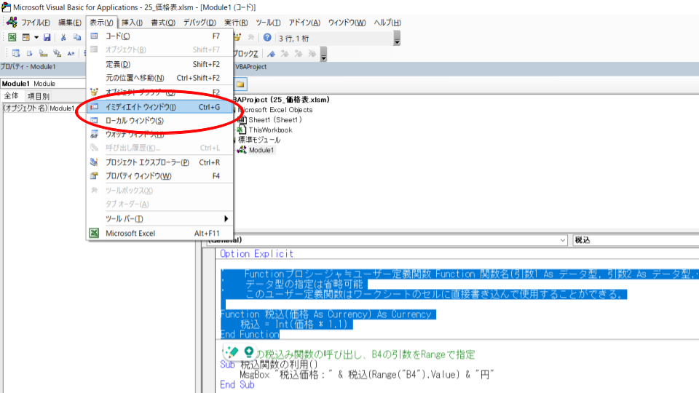Click the List Properties/Methods edit icon
The image size is (699, 393).
click(x=16, y=53)
